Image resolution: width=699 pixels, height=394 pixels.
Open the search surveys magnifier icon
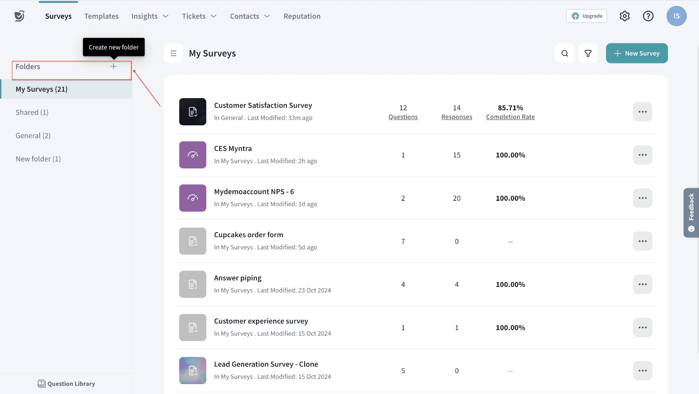coord(564,53)
